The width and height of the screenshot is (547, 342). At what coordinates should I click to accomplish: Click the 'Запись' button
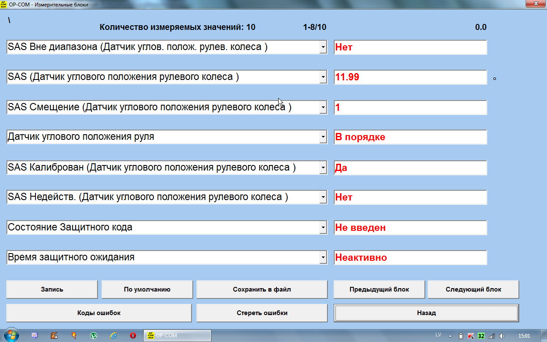pyautogui.click(x=52, y=289)
